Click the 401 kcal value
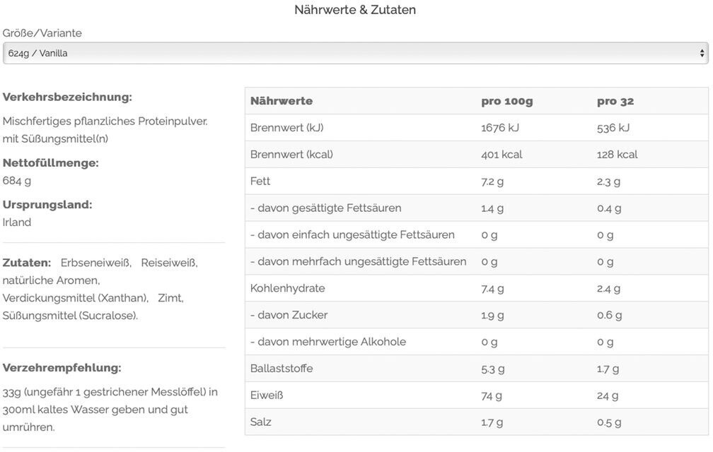 pos(502,154)
